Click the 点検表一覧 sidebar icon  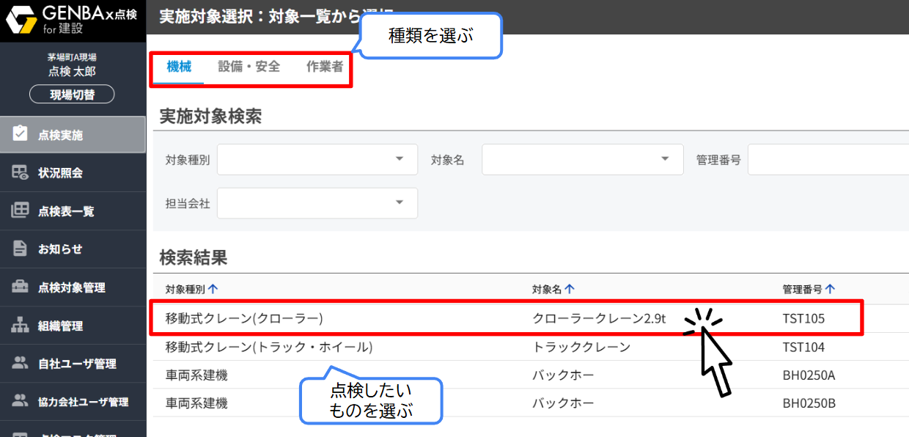tap(20, 210)
